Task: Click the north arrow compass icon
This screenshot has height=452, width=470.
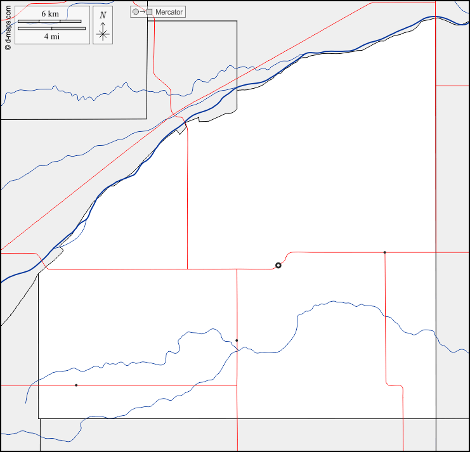Action: coord(103,26)
